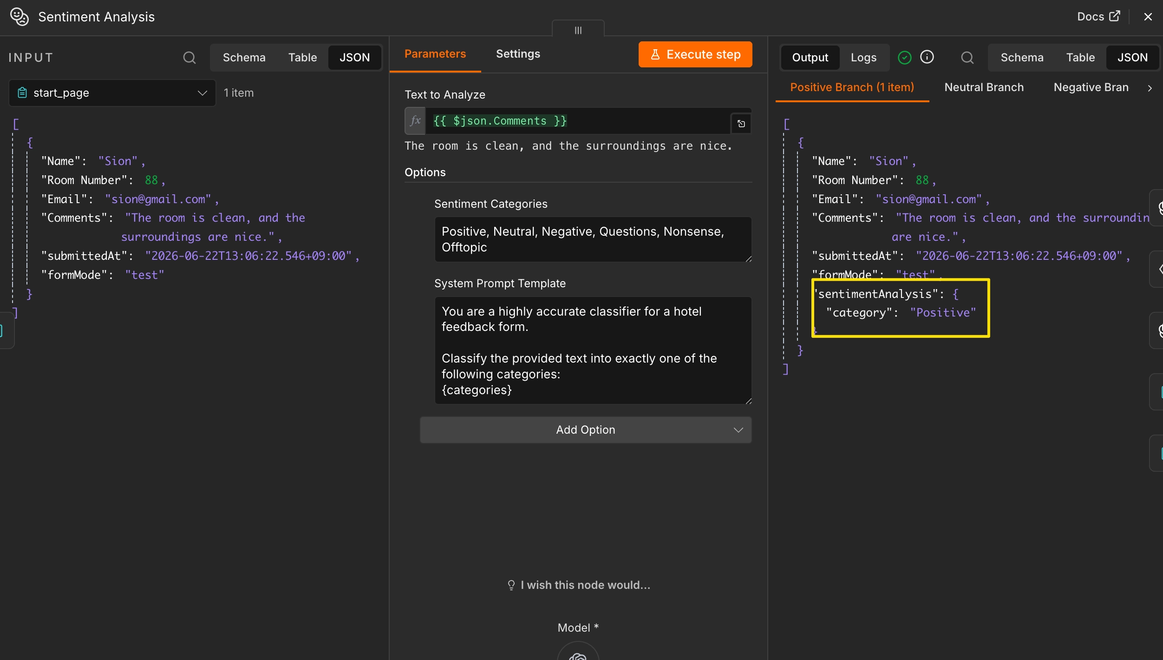The height and width of the screenshot is (660, 1163).
Task: Open the start_page node dropdown
Action: pyautogui.click(x=112, y=93)
